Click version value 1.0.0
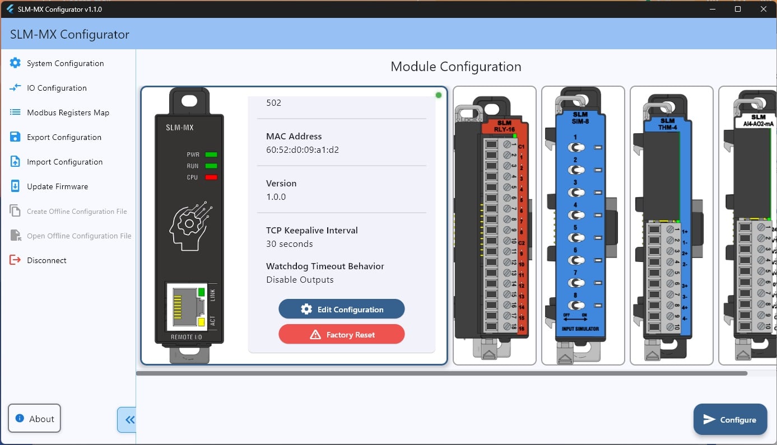The width and height of the screenshot is (777, 445). click(x=276, y=197)
